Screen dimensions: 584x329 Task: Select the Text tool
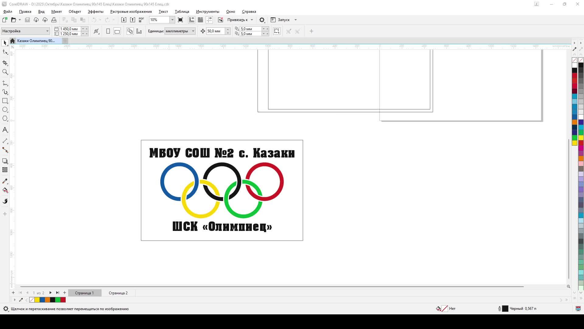(x=5, y=130)
